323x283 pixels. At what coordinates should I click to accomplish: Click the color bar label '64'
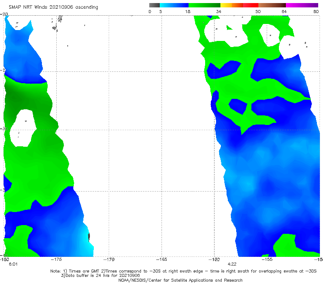pyautogui.click(x=284, y=11)
